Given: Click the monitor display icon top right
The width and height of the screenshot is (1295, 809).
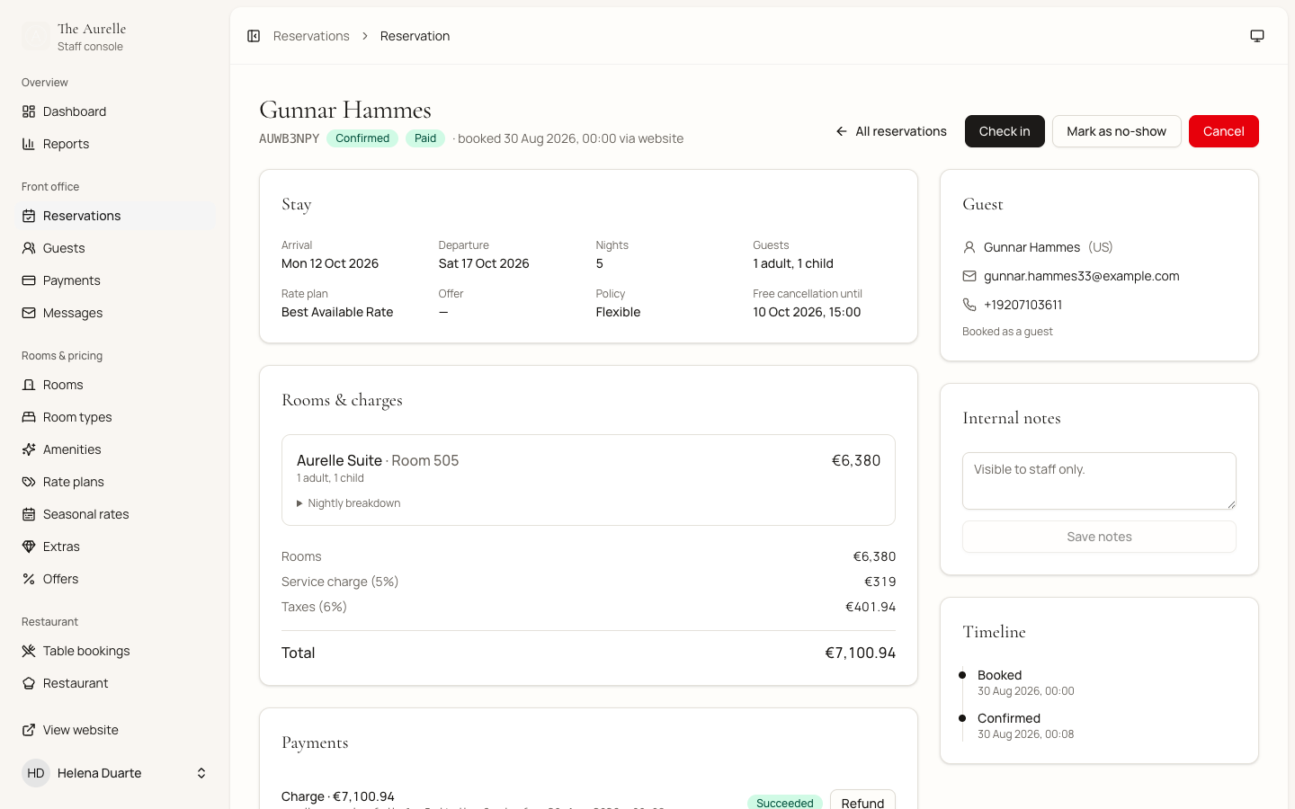Looking at the screenshot, I should [1257, 36].
